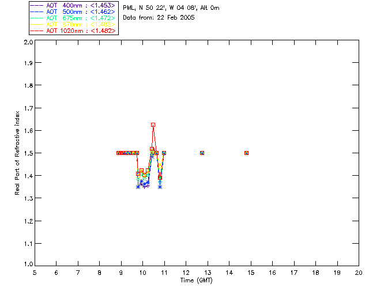The width and height of the screenshot is (369, 295).
Task: Click the red peak data point near 1.62
Action: [x=153, y=124]
